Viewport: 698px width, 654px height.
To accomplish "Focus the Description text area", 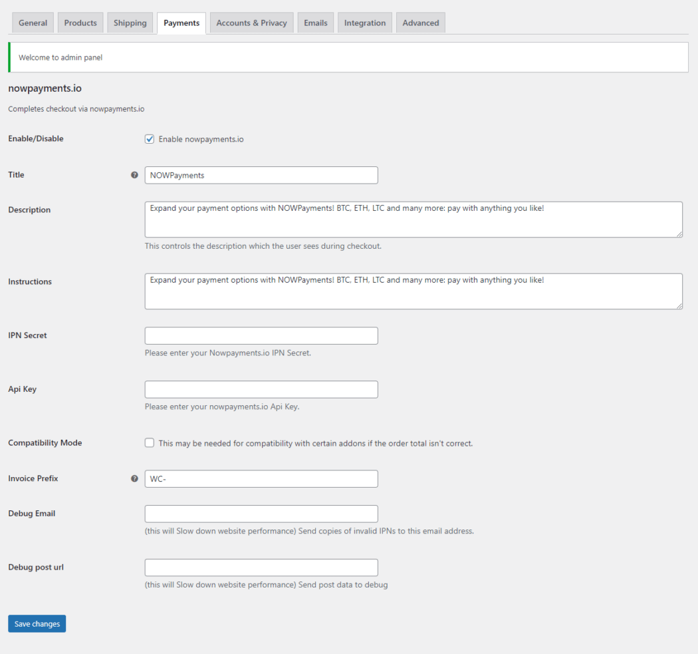I will coord(413,220).
